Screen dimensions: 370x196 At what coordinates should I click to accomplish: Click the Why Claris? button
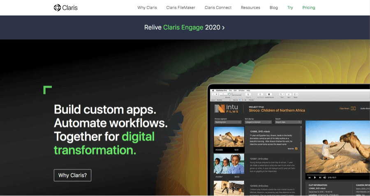coord(72,175)
